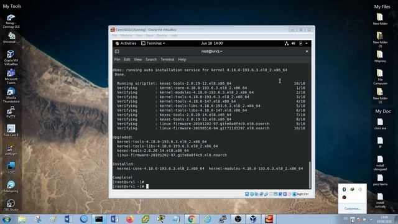This screenshot has width=398, height=224.
Task: Open the New folder (3) desktop folder
Action: 380,39
